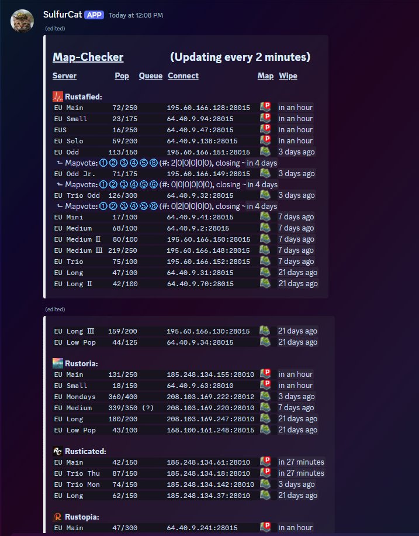
Task: Open the map icon for EU Medium II
Action: tap(265, 239)
